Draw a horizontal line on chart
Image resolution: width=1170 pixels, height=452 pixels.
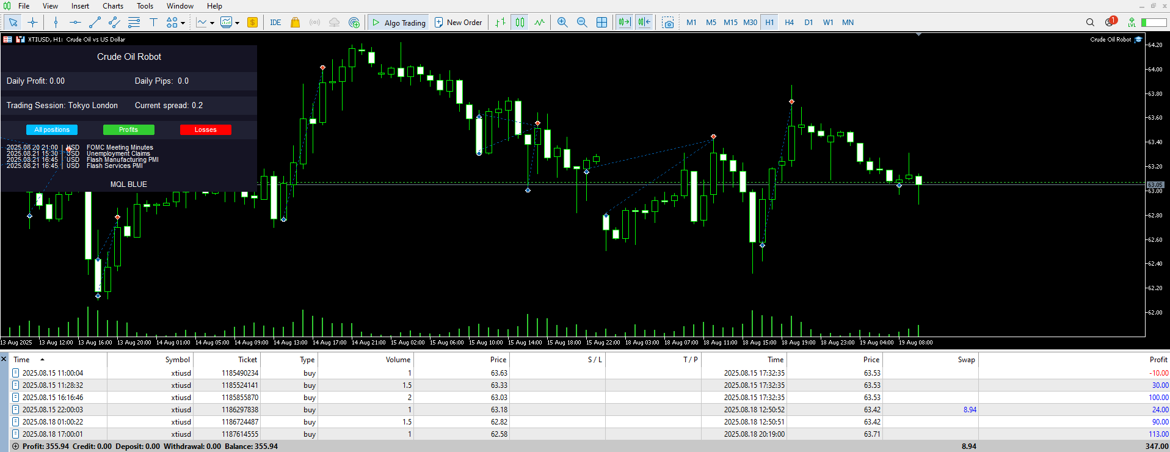click(75, 23)
